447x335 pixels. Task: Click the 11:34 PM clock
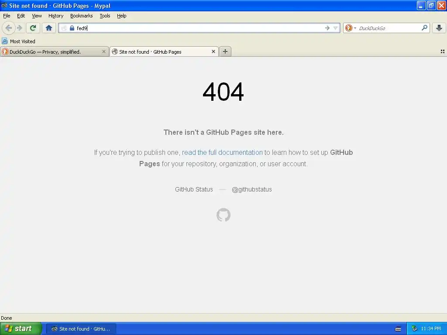pyautogui.click(x=431, y=329)
